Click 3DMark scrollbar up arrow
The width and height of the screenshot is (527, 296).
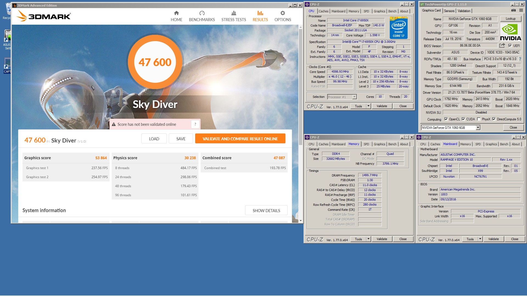[x=301, y=27]
